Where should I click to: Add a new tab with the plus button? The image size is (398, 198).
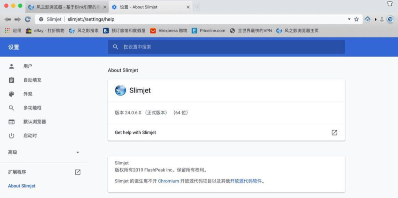coord(197,7)
